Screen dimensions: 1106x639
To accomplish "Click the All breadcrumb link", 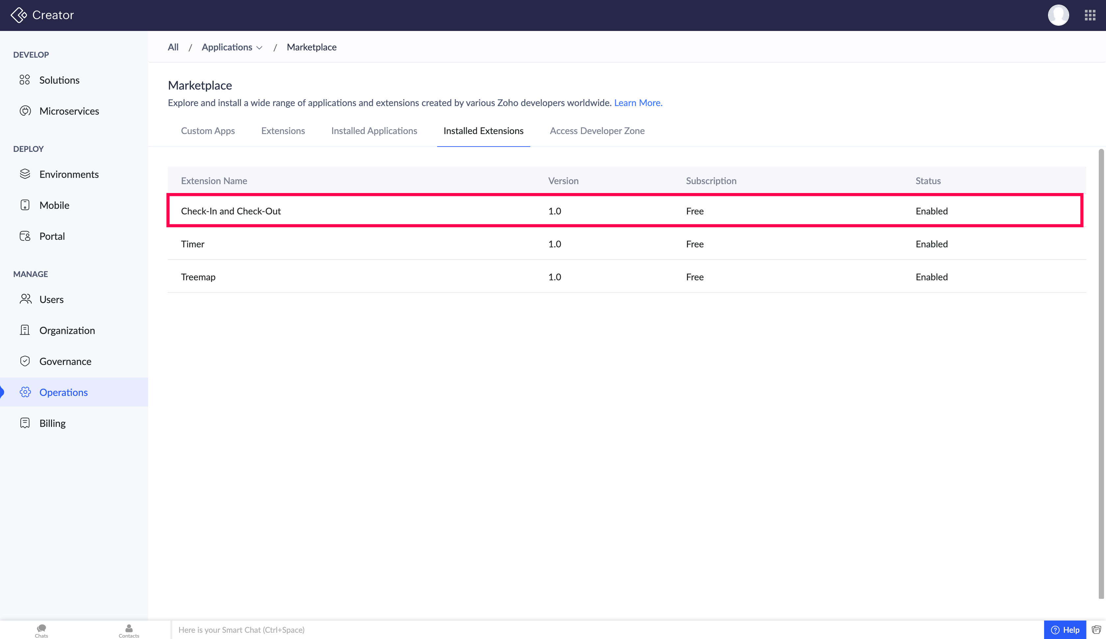I will click(x=173, y=47).
